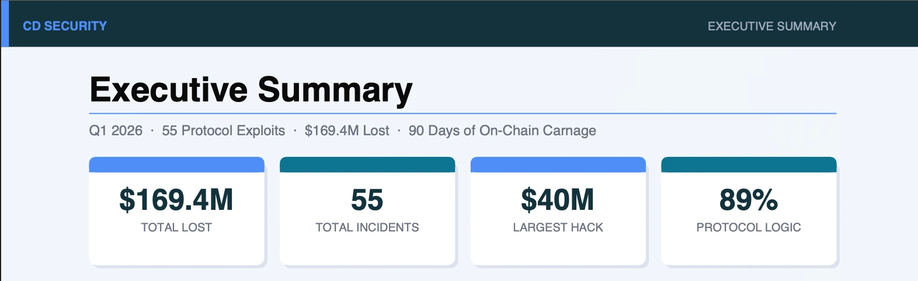918x281 pixels.
Task: Click the $169.4M figure in first card
Action: coord(176,200)
